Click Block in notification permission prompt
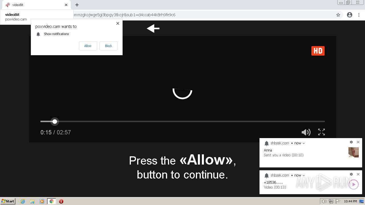 (108, 46)
